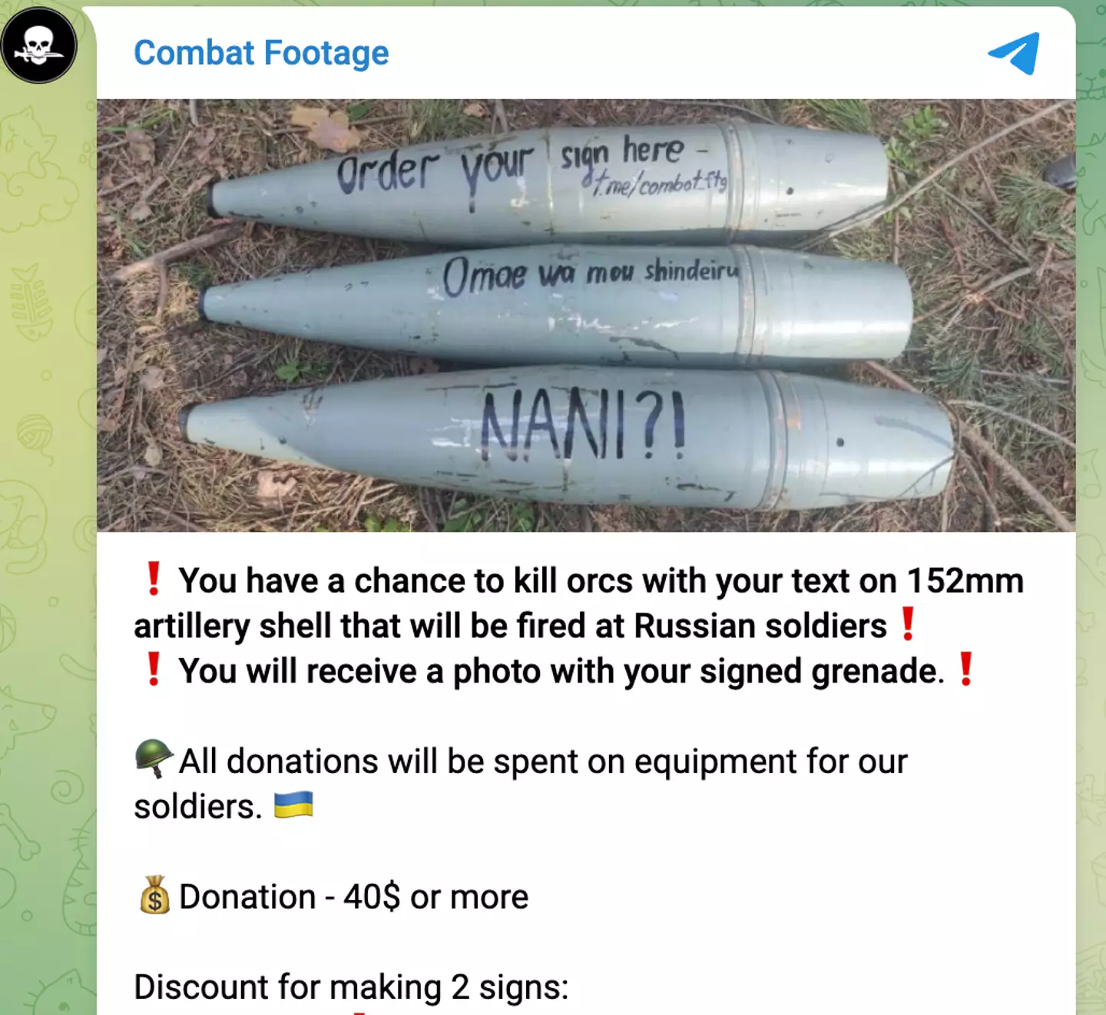The height and width of the screenshot is (1015, 1106).
Task: Click the "All donations will be spent" paragraph
Action: [x=521, y=783]
